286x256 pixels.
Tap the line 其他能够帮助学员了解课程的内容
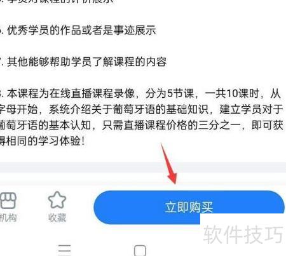coord(86,62)
